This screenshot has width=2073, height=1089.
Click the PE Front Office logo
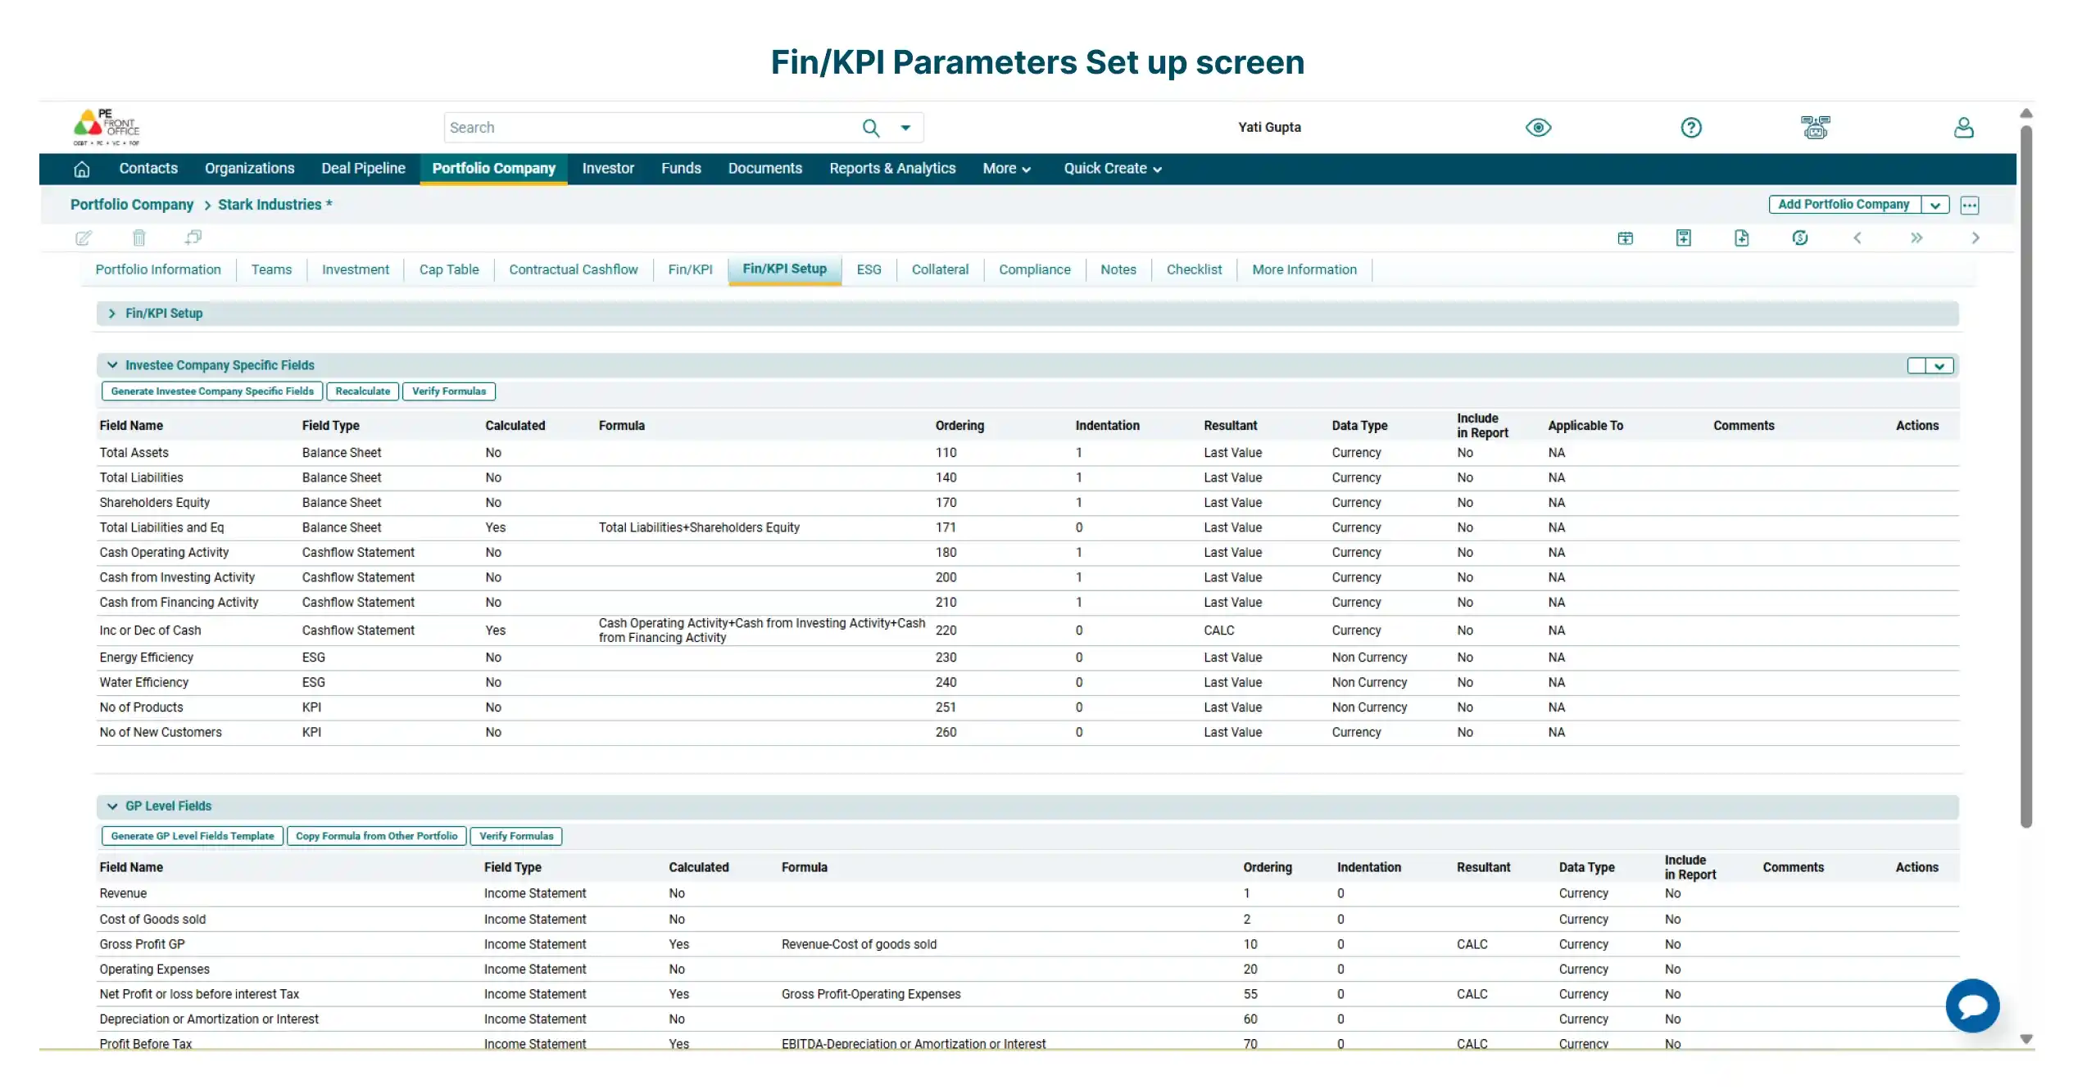pyautogui.click(x=107, y=127)
